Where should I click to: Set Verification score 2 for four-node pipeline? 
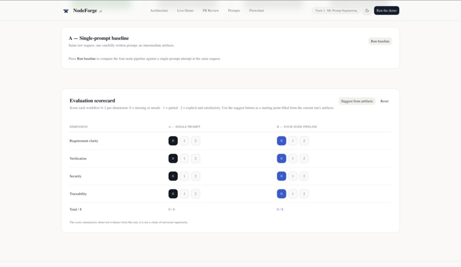(x=304, y=158)
